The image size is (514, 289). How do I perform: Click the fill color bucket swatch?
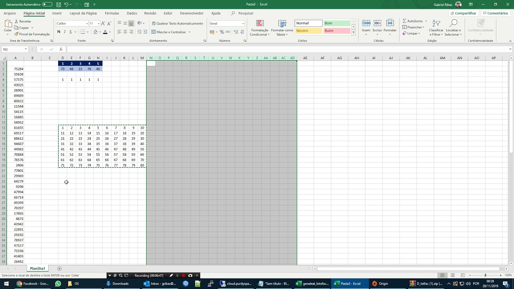point(96,32)
